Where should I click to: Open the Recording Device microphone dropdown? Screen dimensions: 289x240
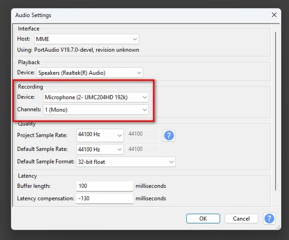[96, 97]
